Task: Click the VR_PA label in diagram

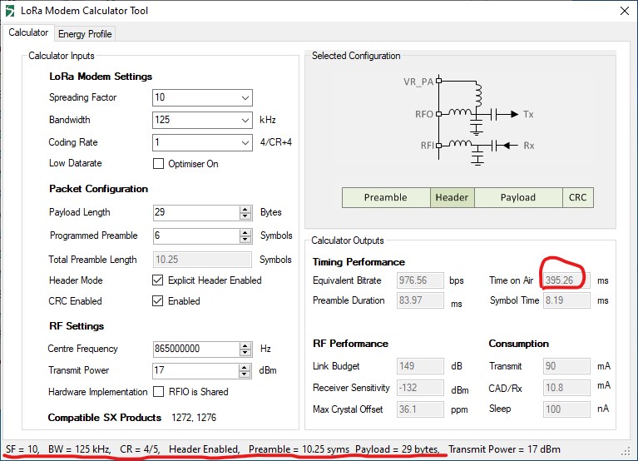Action: pos(418,82)
